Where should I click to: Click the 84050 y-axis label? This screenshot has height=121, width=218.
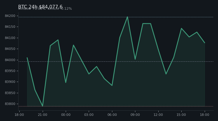10,49
